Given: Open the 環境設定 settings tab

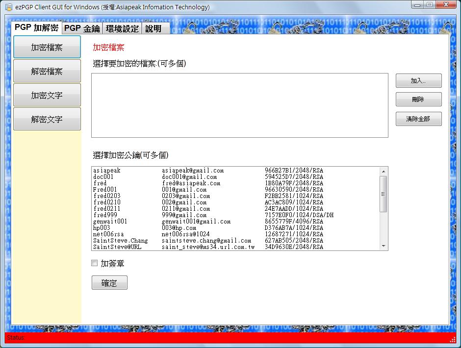Looking at the screenshot, I should coord(122,28).
